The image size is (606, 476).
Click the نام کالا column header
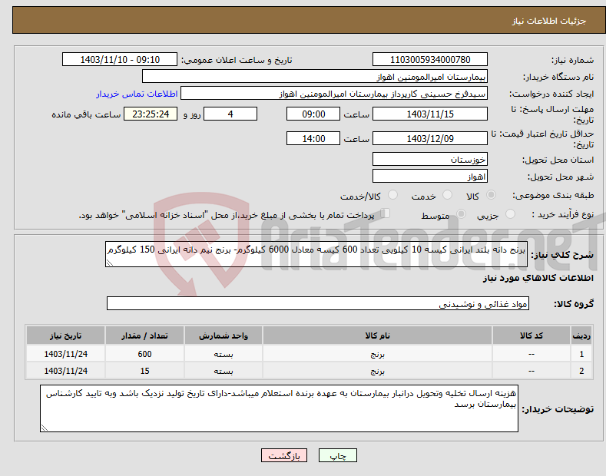377,336
